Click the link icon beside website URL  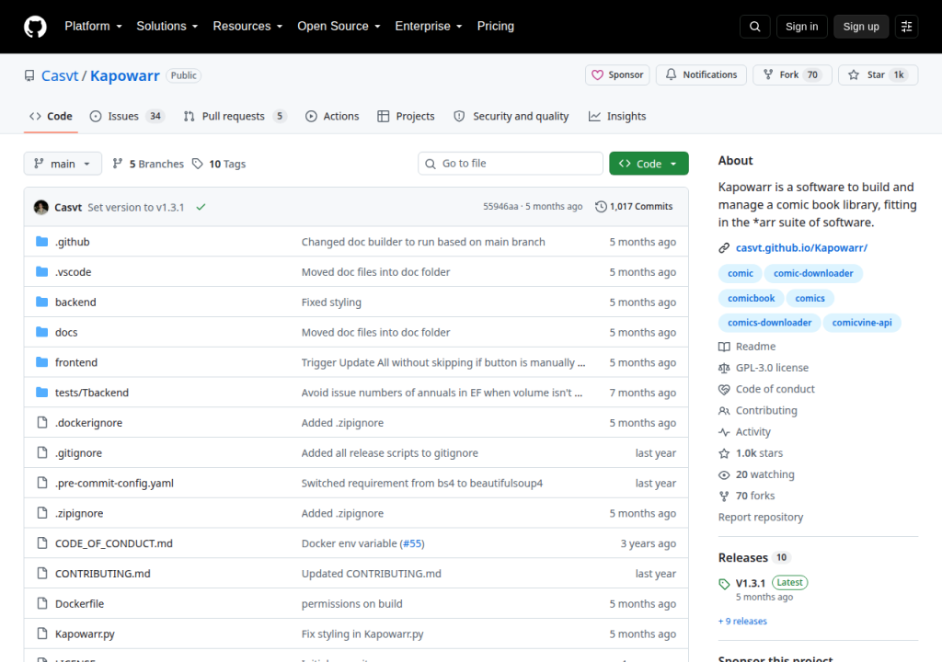[x=724, y=248]
